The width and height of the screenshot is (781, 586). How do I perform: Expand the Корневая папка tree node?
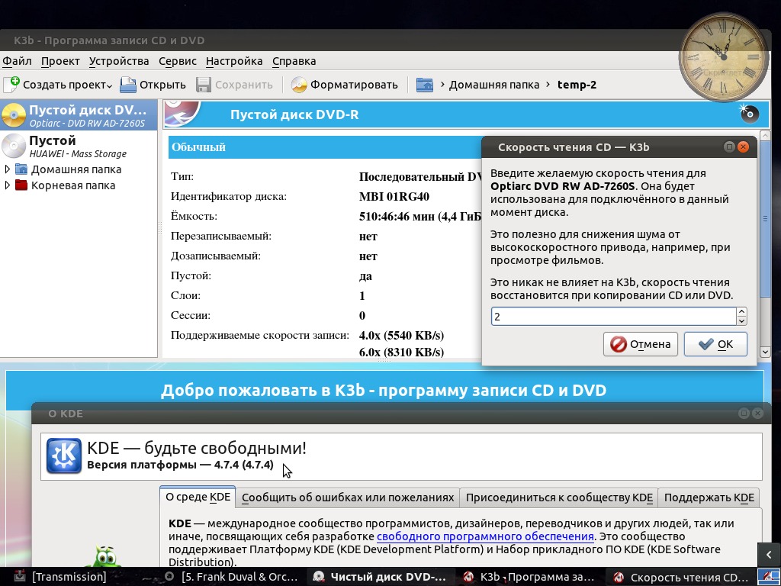click(7, 185)
